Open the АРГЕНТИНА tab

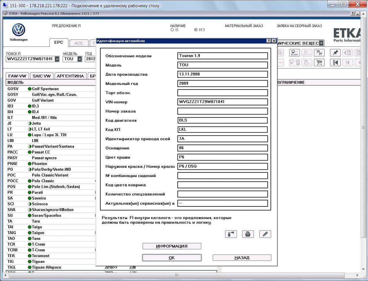[x=70, y=76]
